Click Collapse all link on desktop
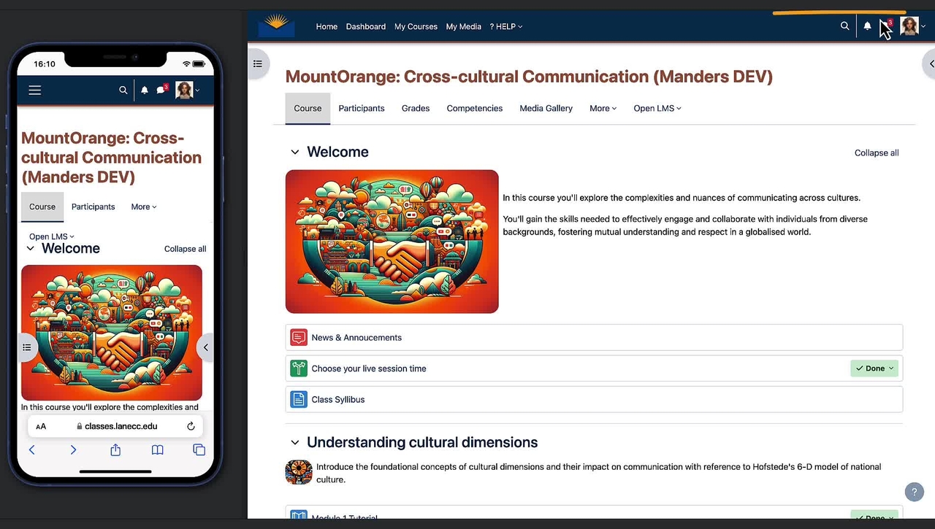 [877, 152]
